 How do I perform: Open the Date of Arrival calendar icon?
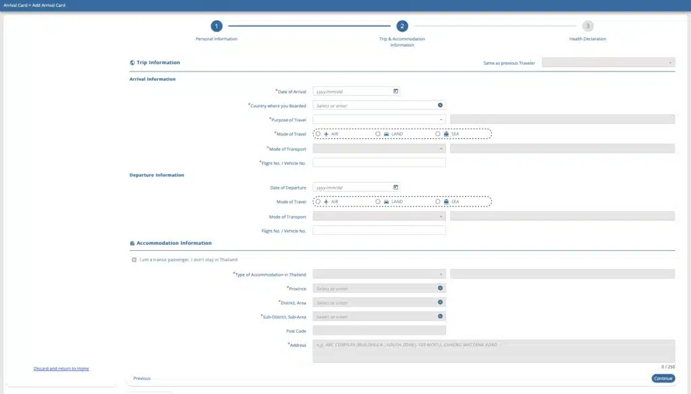(x=395, y=91)
